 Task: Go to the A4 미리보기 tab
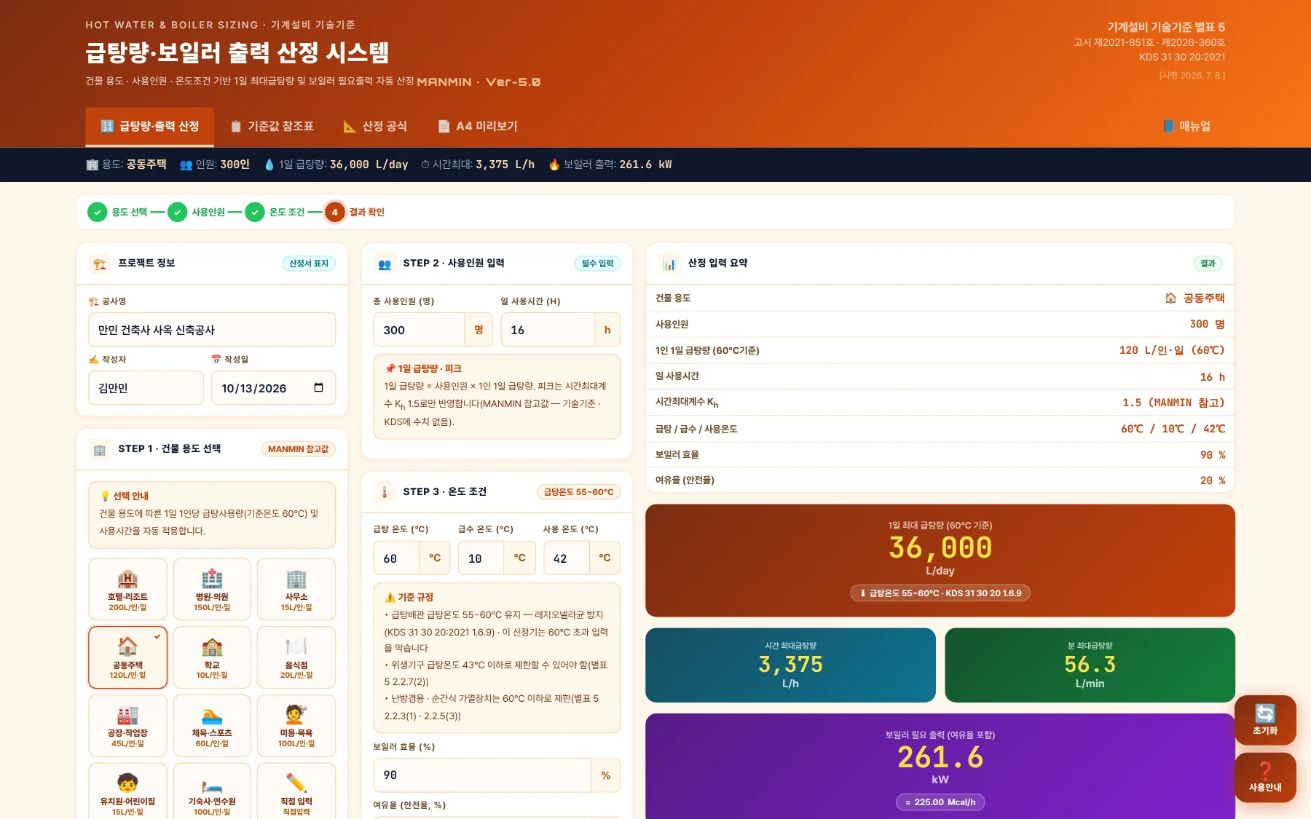pyautogui.click(x=478, y=127)
